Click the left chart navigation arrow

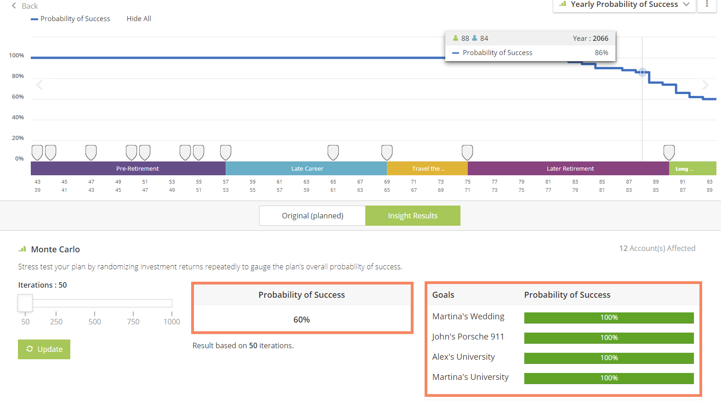tap(40, 85)
